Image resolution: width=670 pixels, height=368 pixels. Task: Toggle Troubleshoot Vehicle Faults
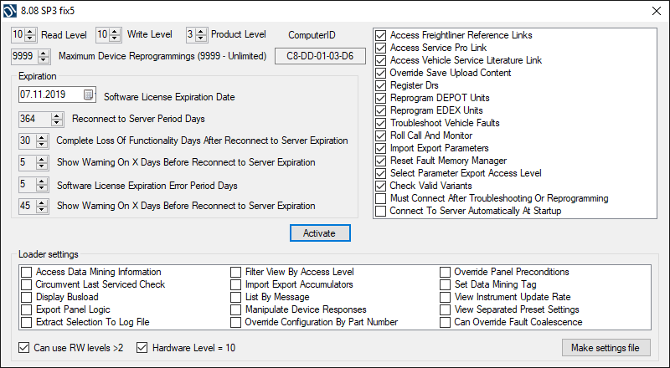(381, 124)
